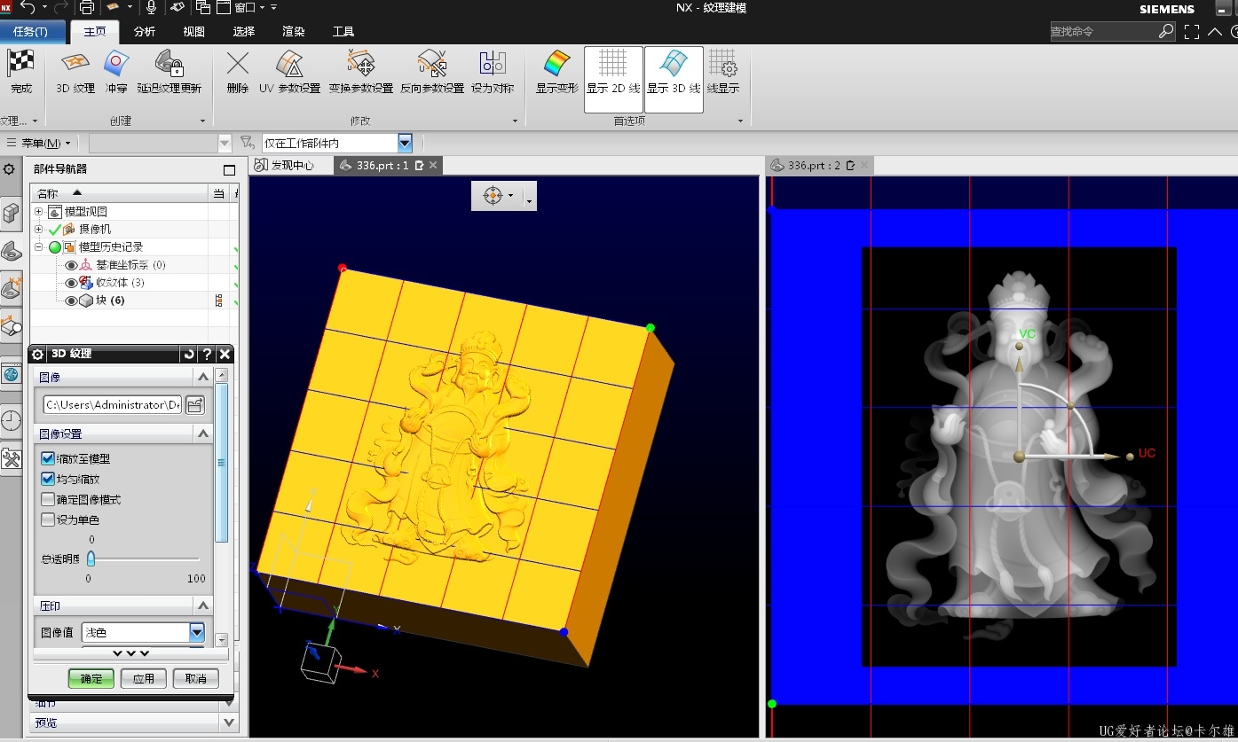Click the 设为对称 icon
1238x742 pixels.
(493, 64)
